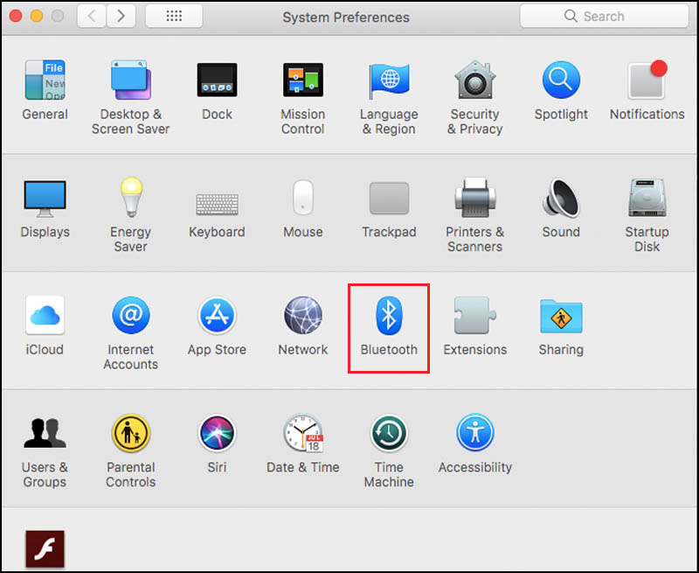This screenshot has width=699, height=573.
Task: Click the Search field
Action: pos(604,16)
